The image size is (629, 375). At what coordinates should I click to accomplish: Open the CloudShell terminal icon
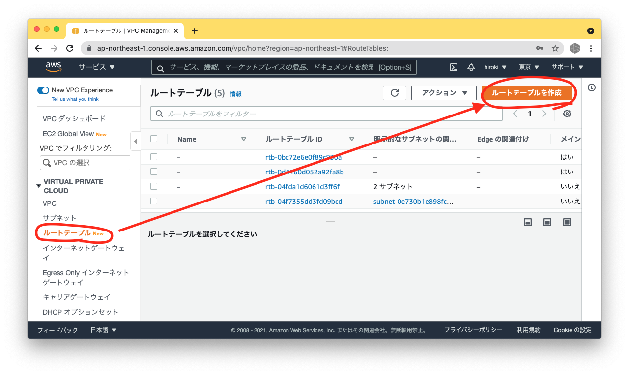coord(453,67)
